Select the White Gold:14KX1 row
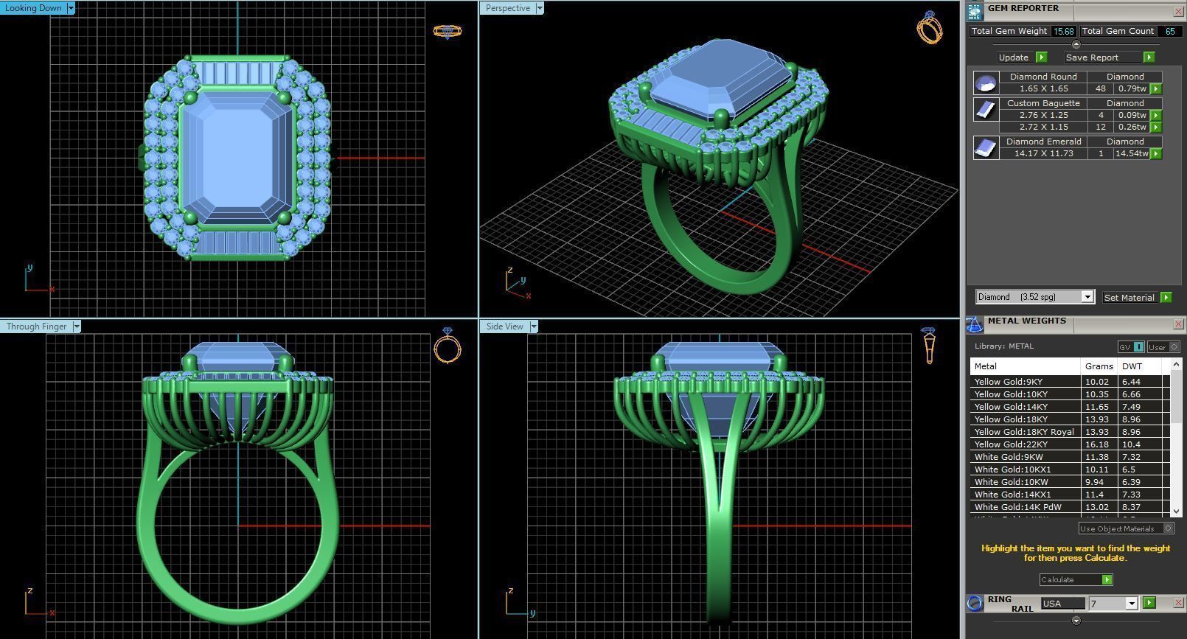This screenshot has height=639, width=1187. point(1070,495)
